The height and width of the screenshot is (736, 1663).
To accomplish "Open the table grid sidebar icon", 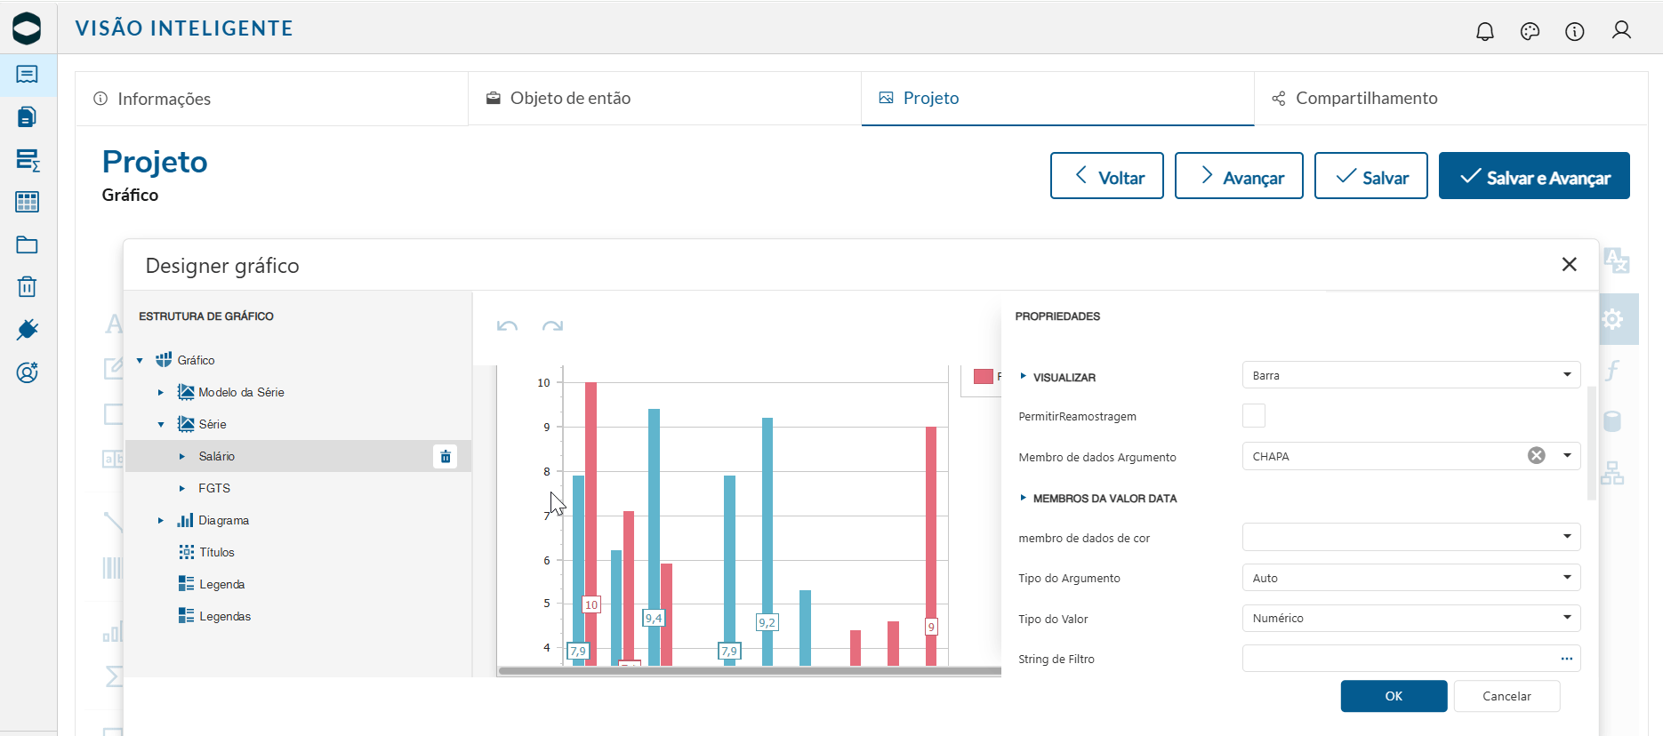I will tap(28, 202).
